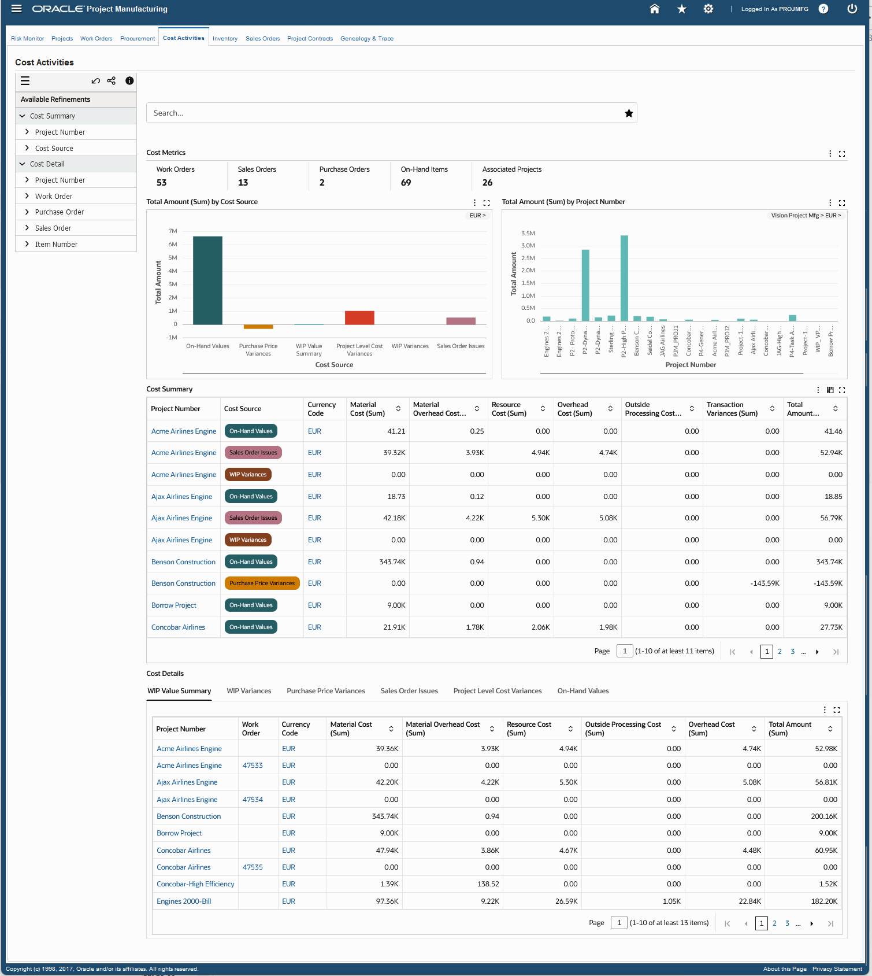Open the refinements panel menu icon
Image resolution: width=872 pixels, height=976 pixels.
tap(25, 81)
